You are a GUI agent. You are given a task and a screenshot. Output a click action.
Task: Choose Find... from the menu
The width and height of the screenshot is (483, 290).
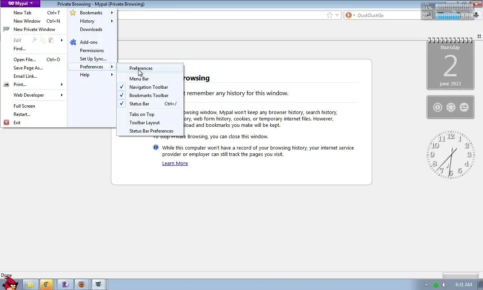pyautogui.click(x=34, y=49)
